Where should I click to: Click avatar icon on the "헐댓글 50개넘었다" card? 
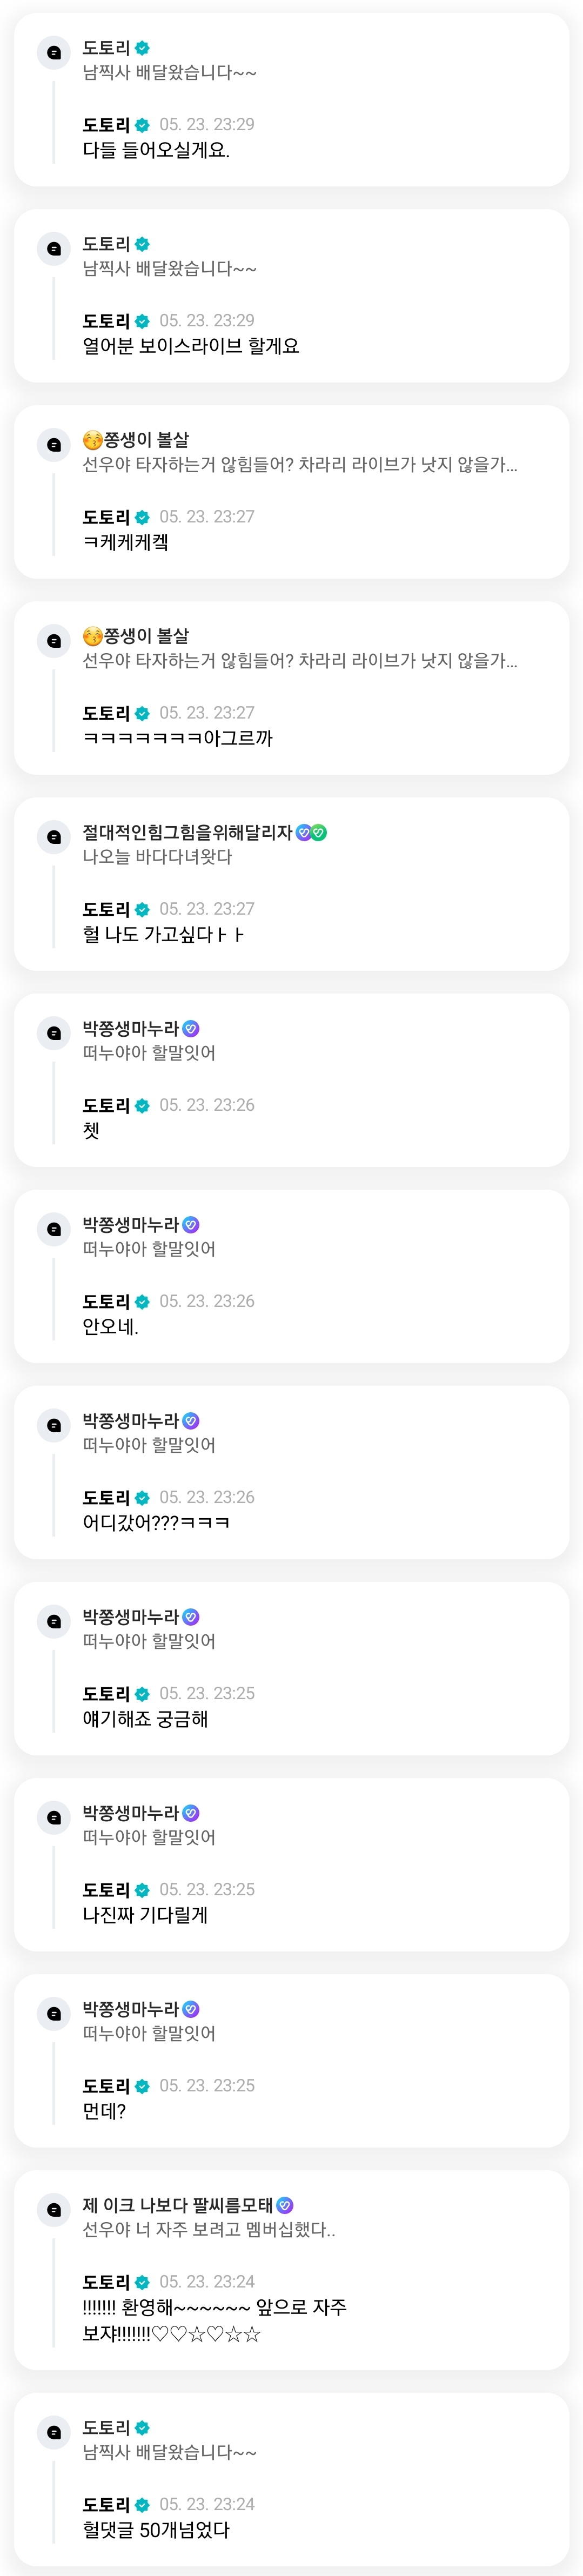(x=54, y=2431)
